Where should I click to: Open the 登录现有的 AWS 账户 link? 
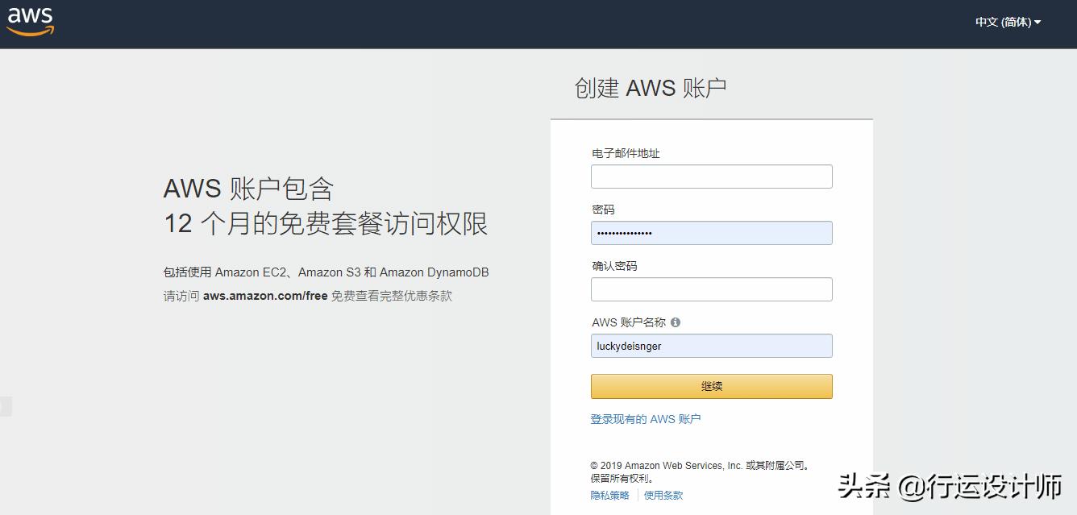(x=646, y=419)
